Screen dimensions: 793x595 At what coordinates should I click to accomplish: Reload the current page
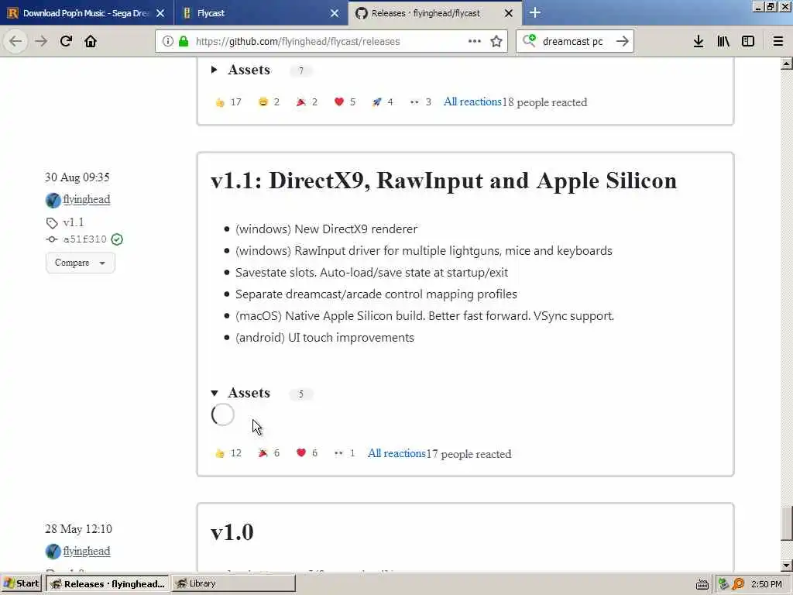coord(66,41)
